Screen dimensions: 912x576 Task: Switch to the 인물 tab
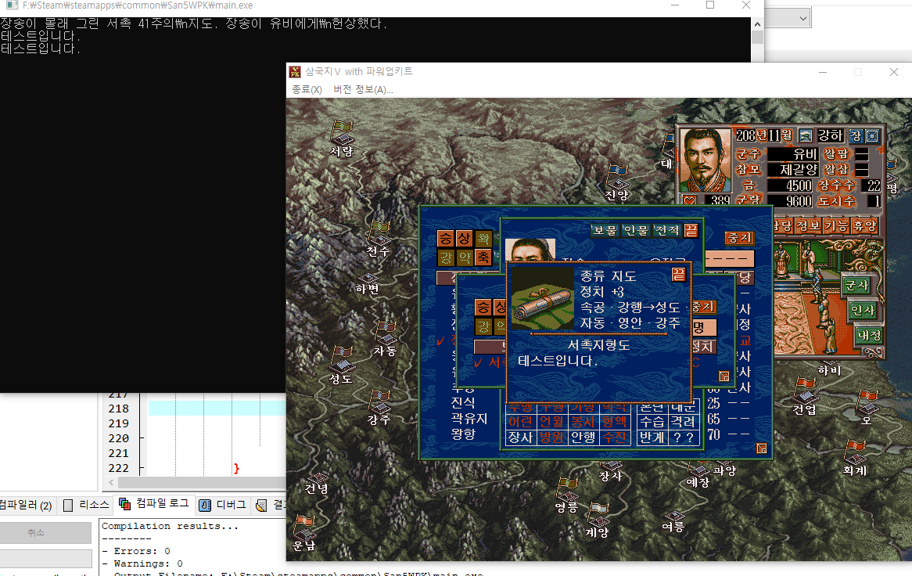click(636, 230)
